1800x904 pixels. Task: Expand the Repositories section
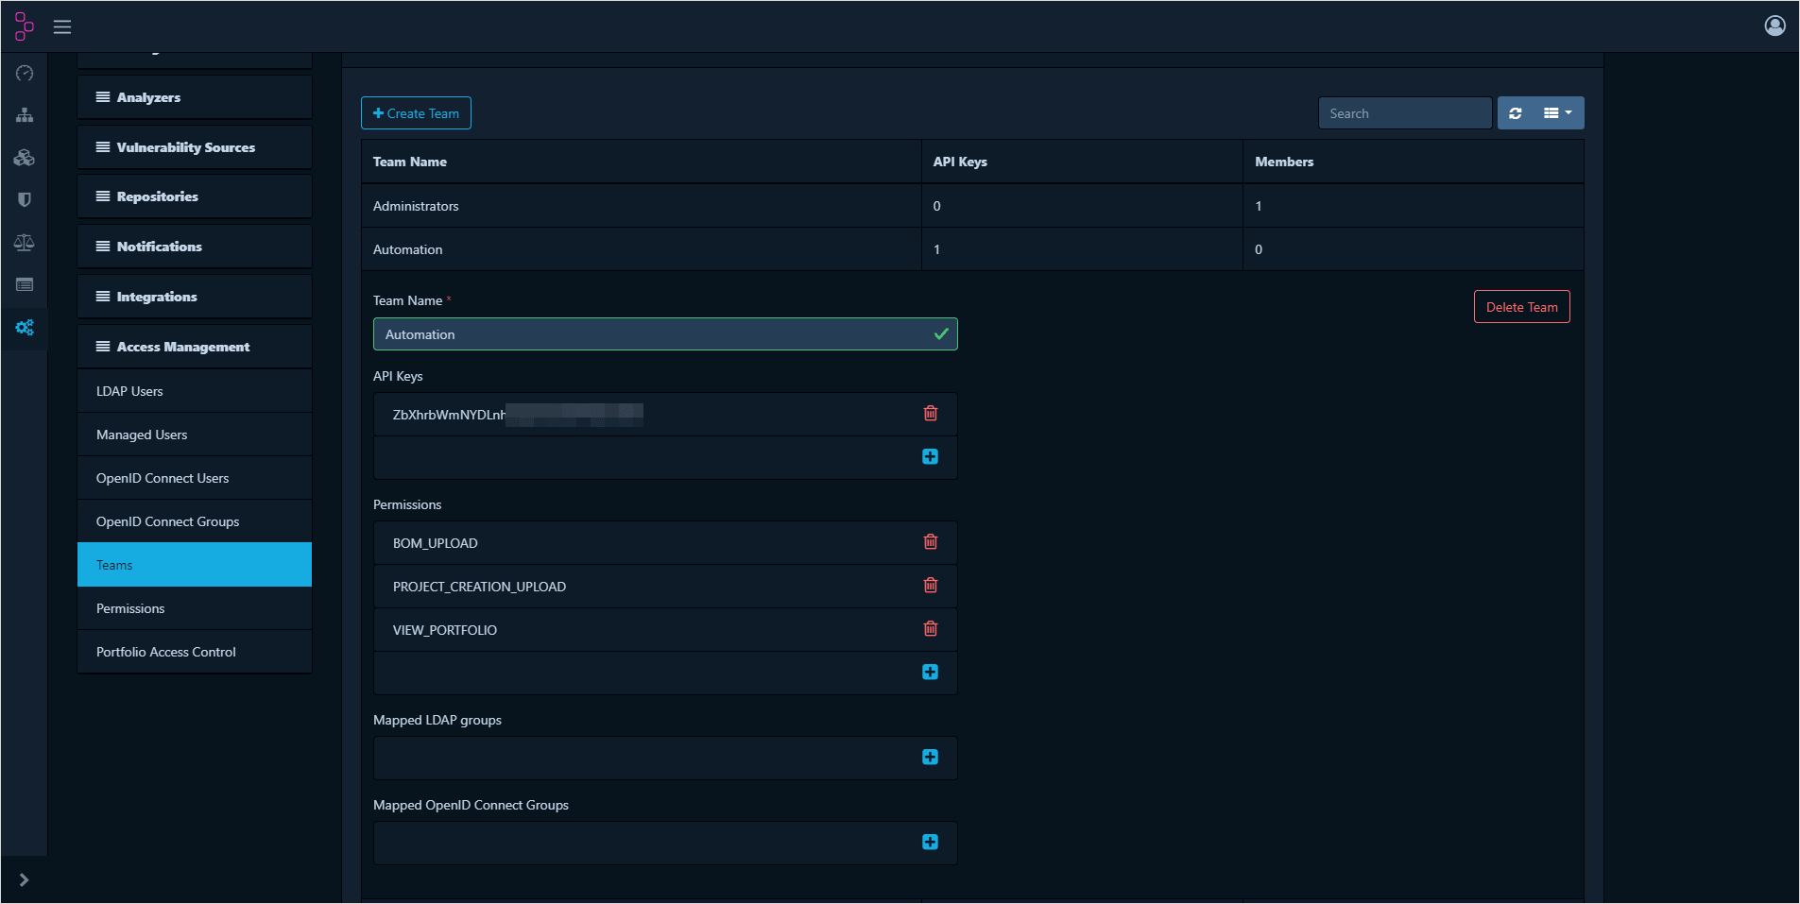pyautogui.click(x=195, y=196)
